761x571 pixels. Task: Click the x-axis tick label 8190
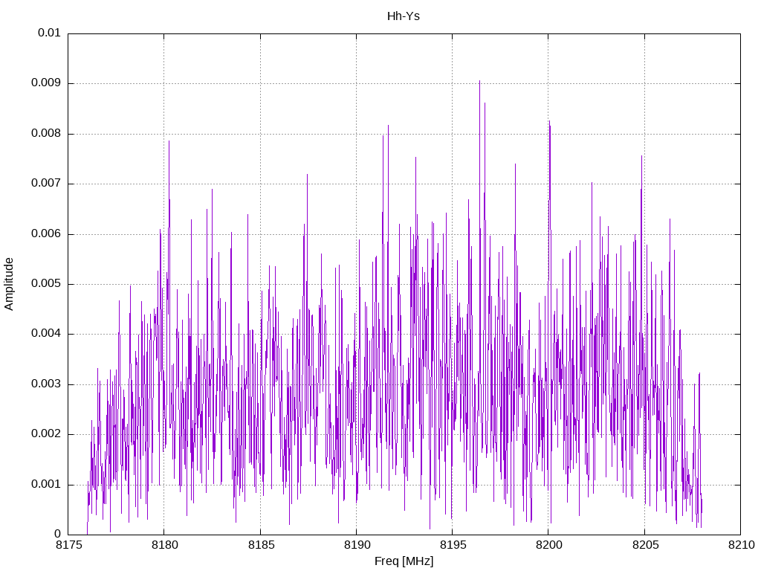tap(357, 545)
